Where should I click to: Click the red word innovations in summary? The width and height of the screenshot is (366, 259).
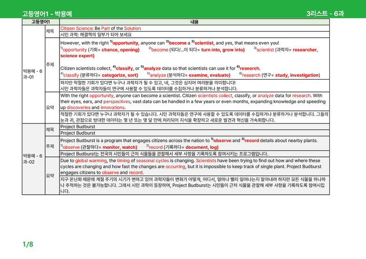[112, 108]
